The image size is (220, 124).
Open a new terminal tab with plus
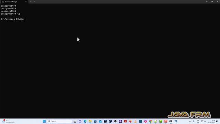pos(31,2)
